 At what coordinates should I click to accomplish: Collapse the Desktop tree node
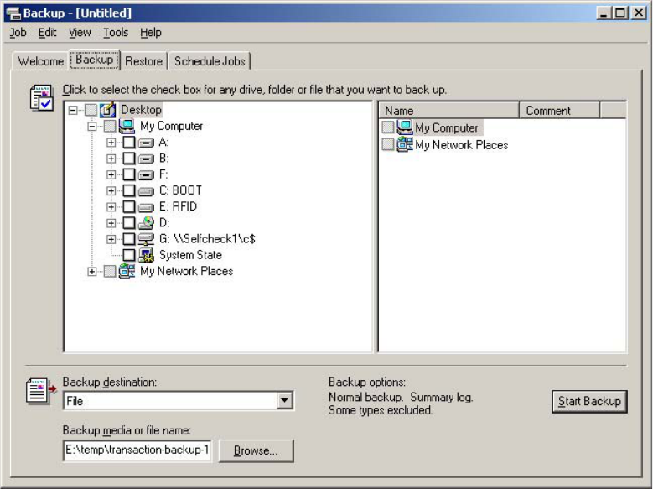coord(73,110)
